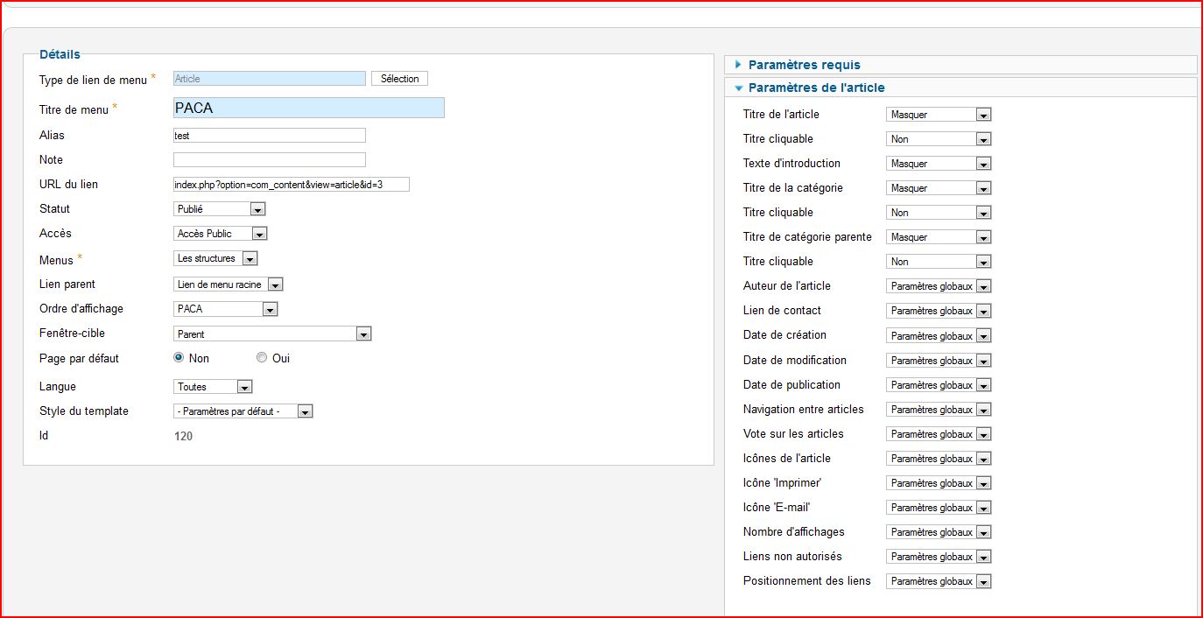Image resolution: width=1203 pixels, height=618 pixels.
Task: Open the Vote sur les articles dropdown
Action: 938,434
